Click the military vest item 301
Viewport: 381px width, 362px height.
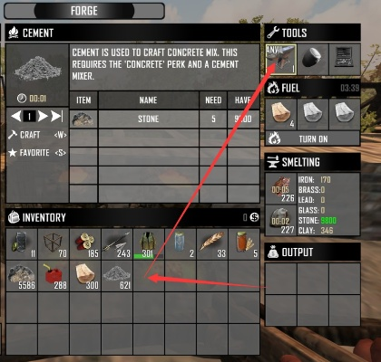[x=149, y=244]
